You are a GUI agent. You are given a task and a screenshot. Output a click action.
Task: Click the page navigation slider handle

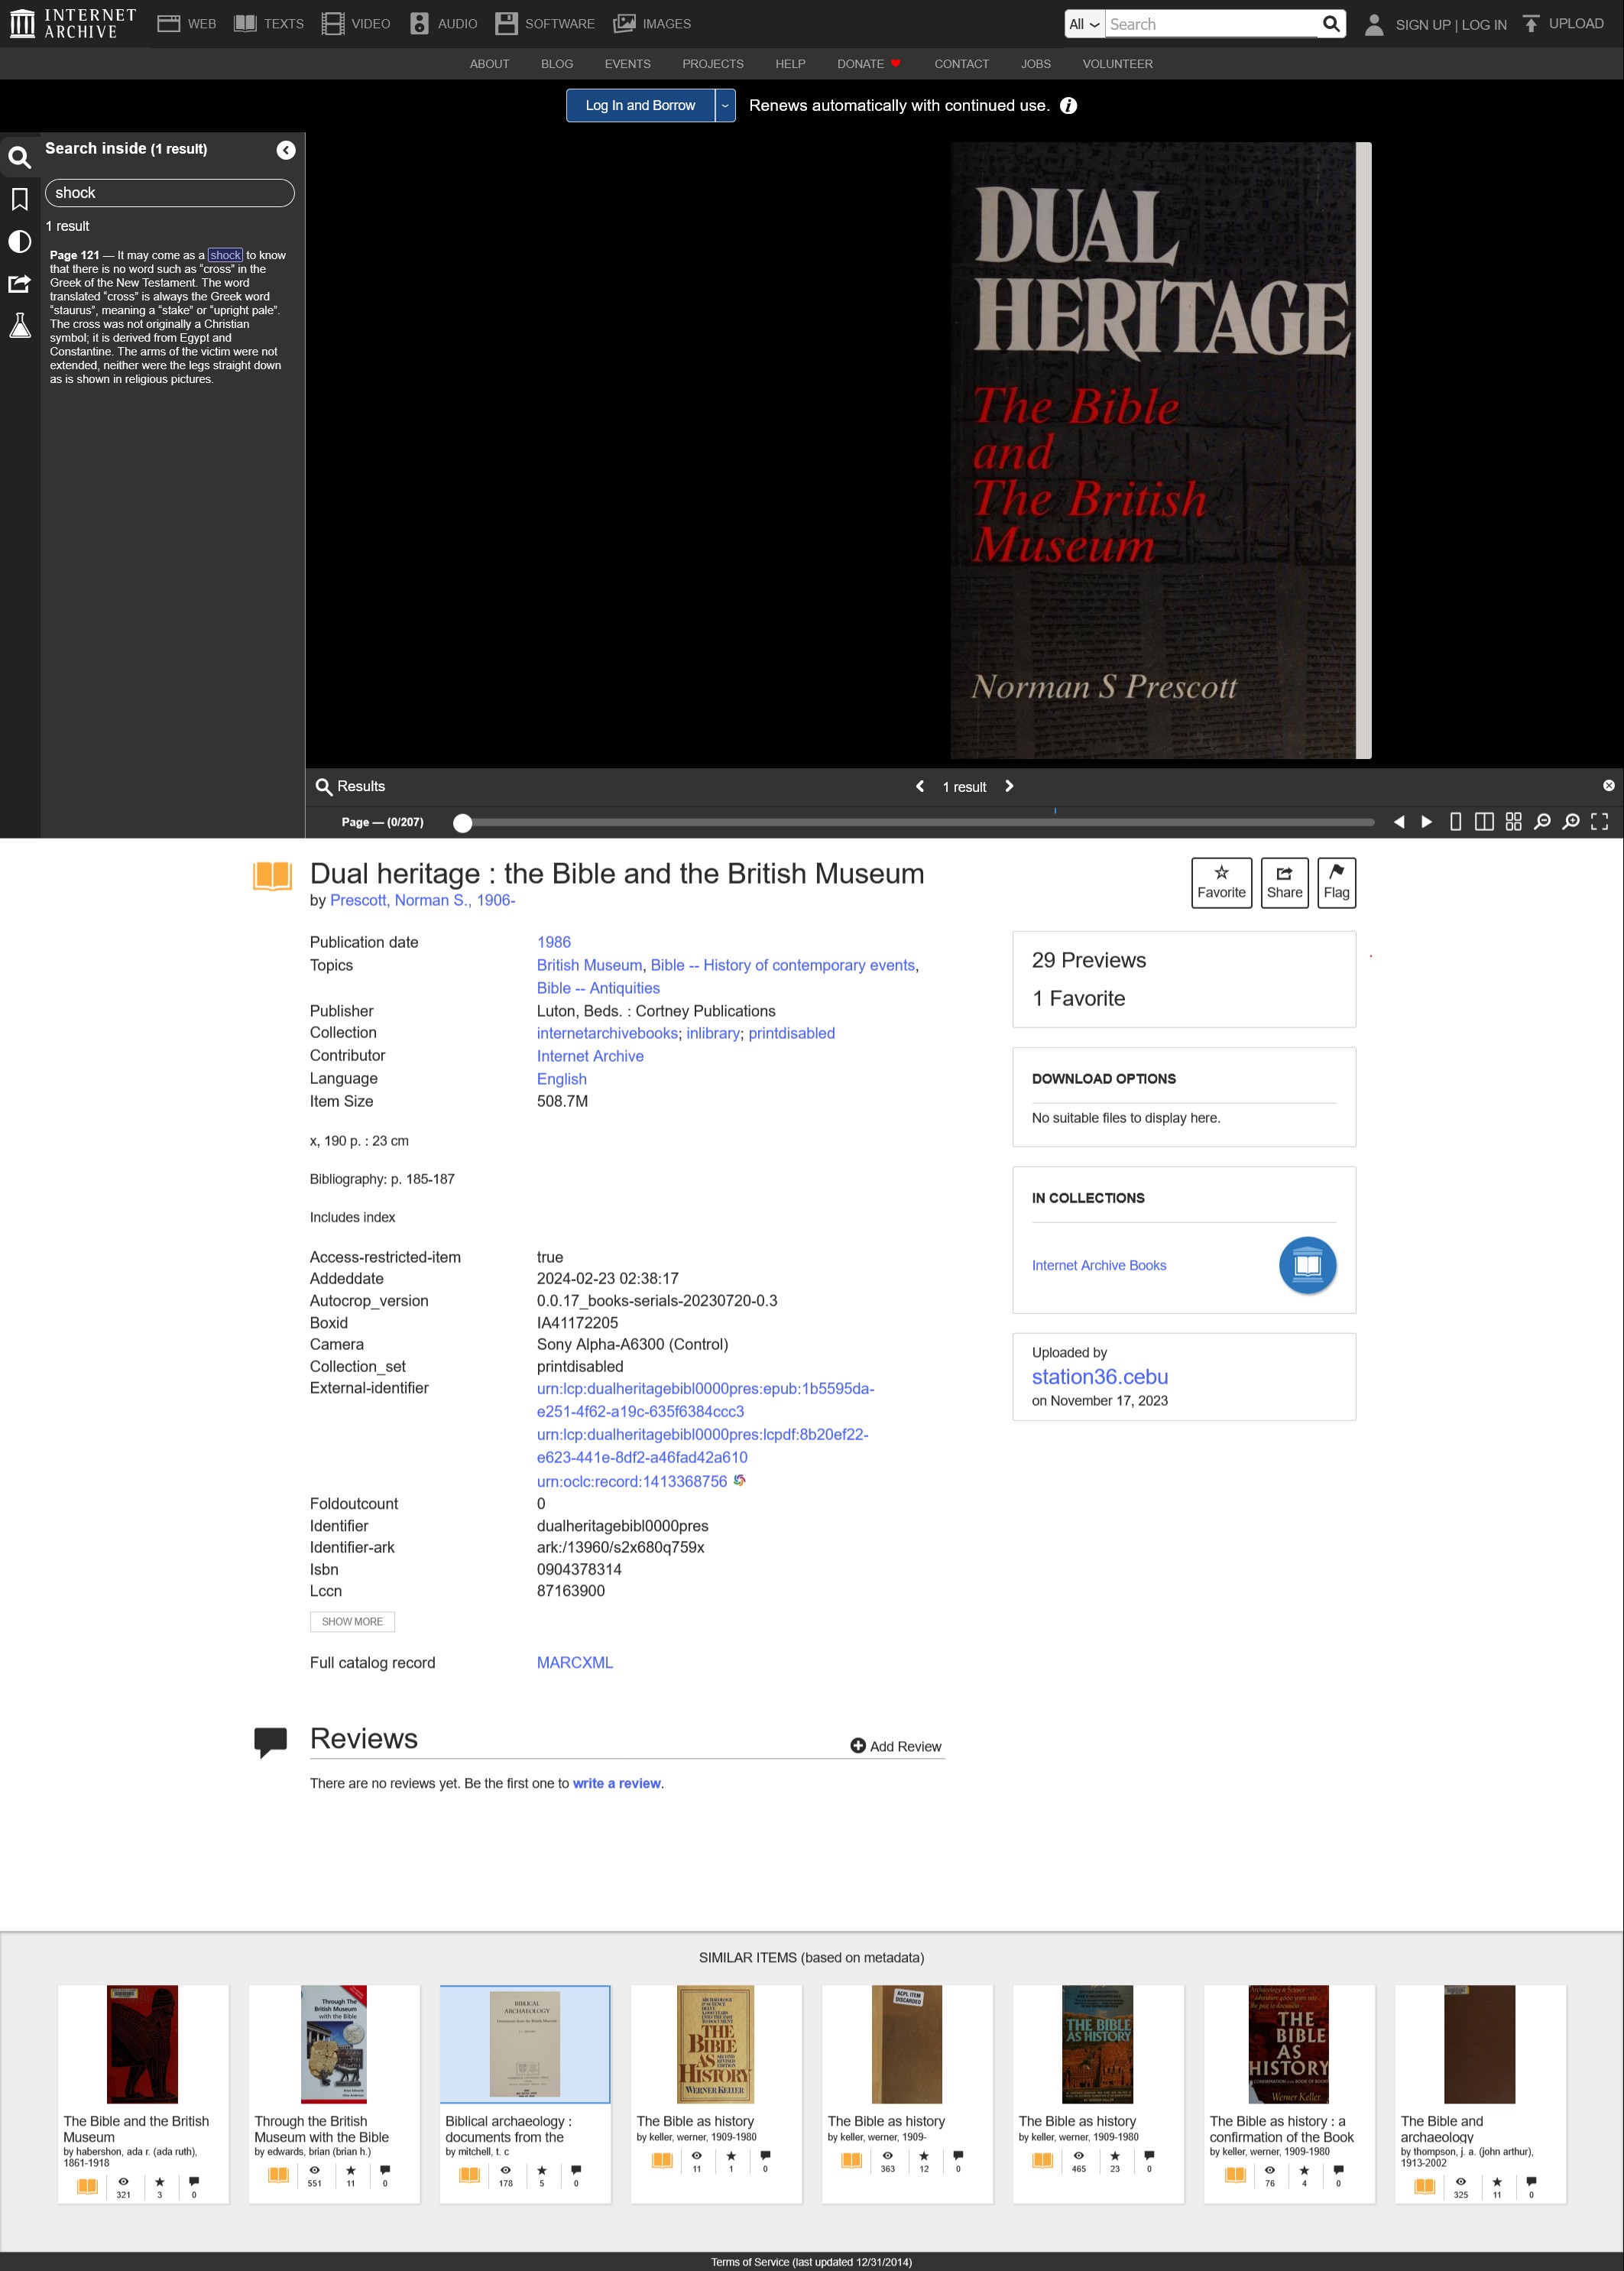click(x=462, y=823)
